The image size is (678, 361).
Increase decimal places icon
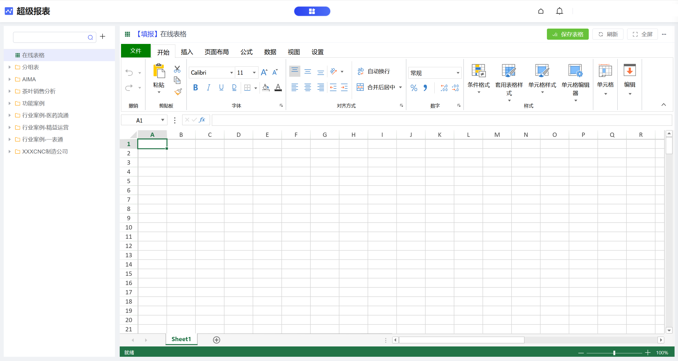[444, 88]
